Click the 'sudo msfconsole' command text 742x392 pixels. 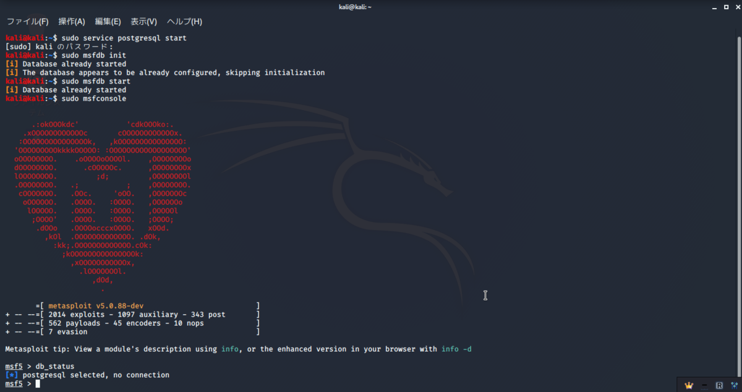94,99
